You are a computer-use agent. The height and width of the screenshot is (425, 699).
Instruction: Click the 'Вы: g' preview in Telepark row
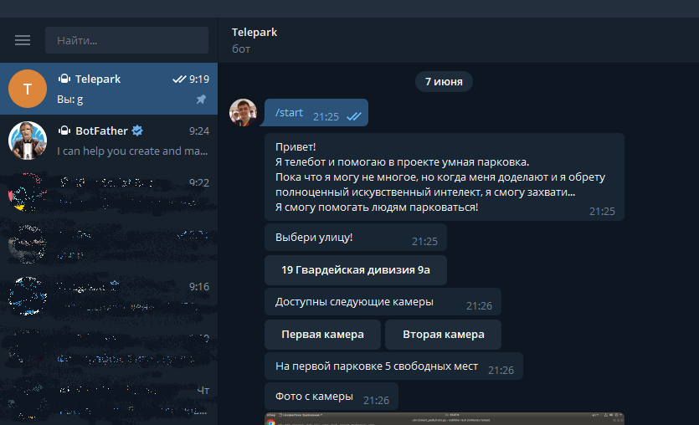[70, 100]
